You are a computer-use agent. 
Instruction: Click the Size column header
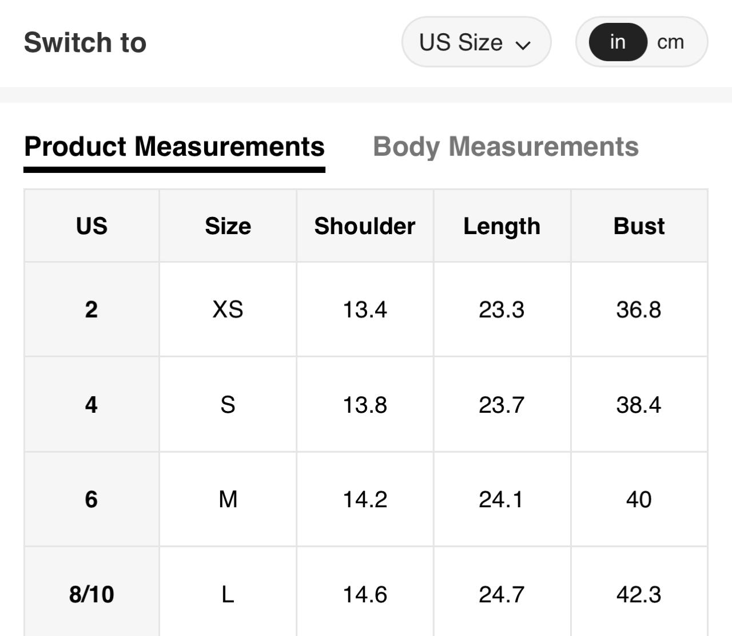(x=228, y=226)
